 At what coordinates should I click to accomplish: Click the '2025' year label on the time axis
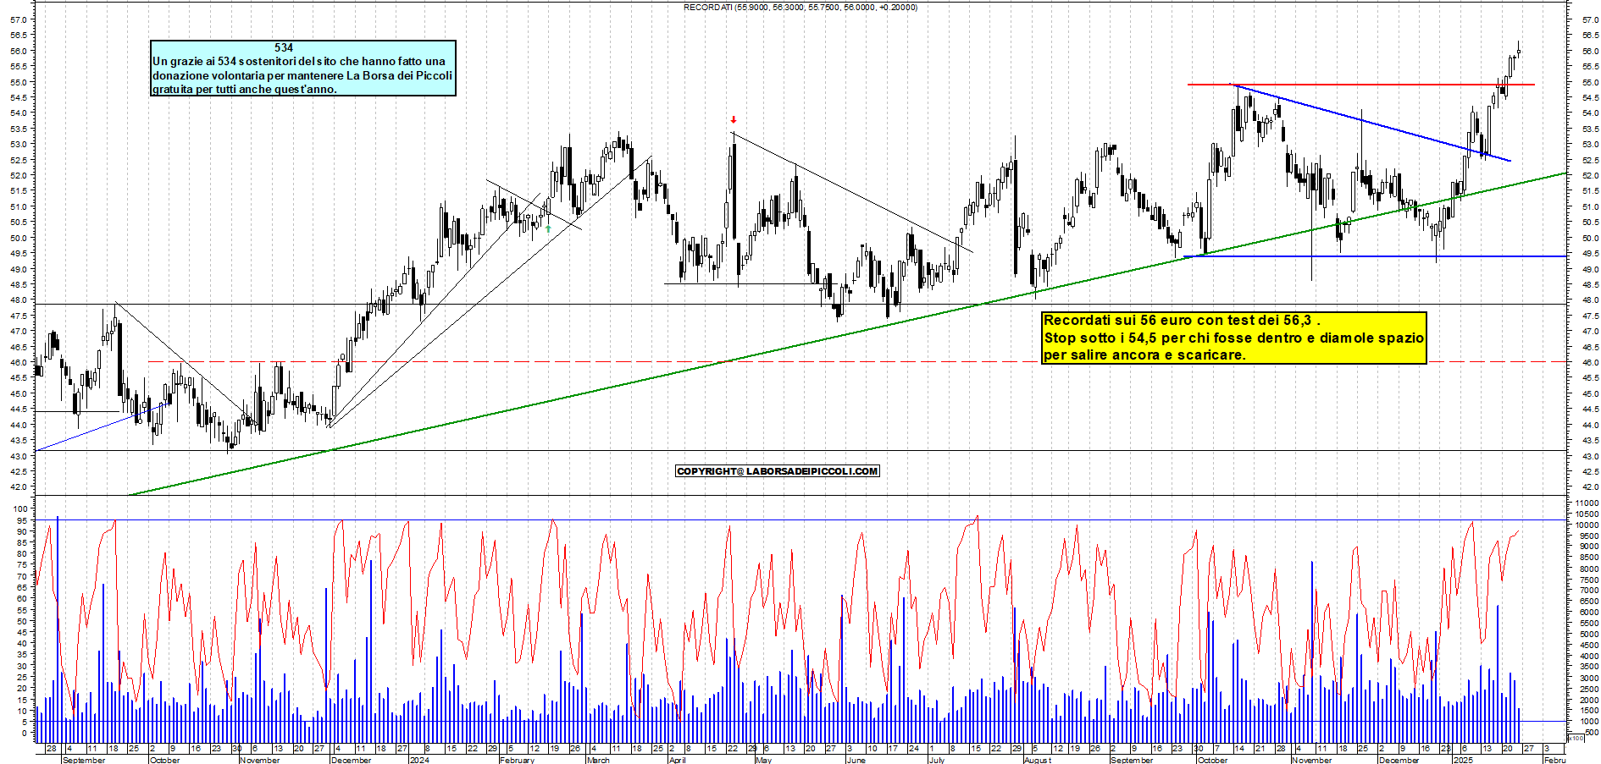point(1463,760)
